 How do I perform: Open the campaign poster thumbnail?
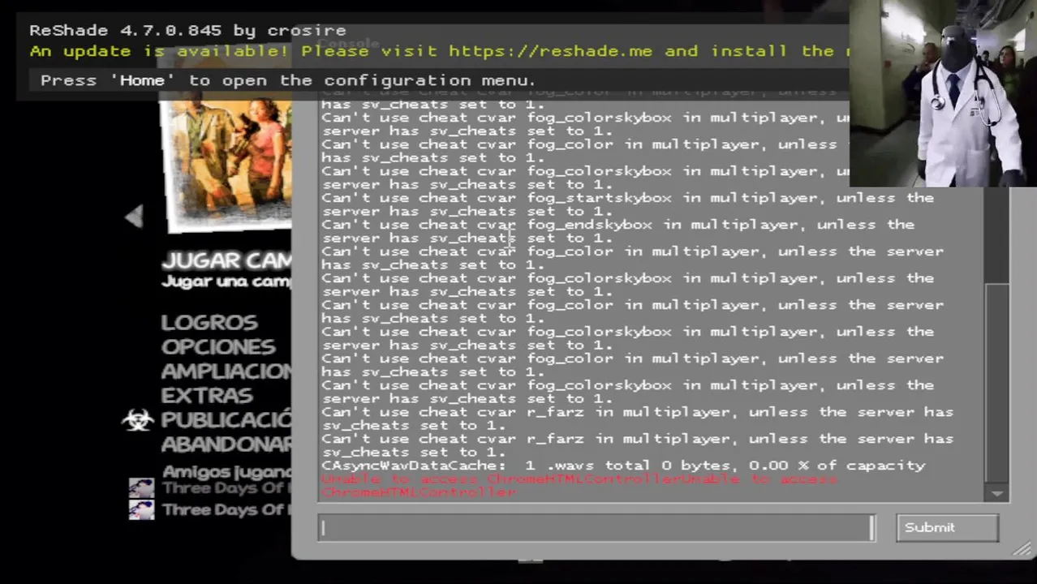tap(226, 162)
